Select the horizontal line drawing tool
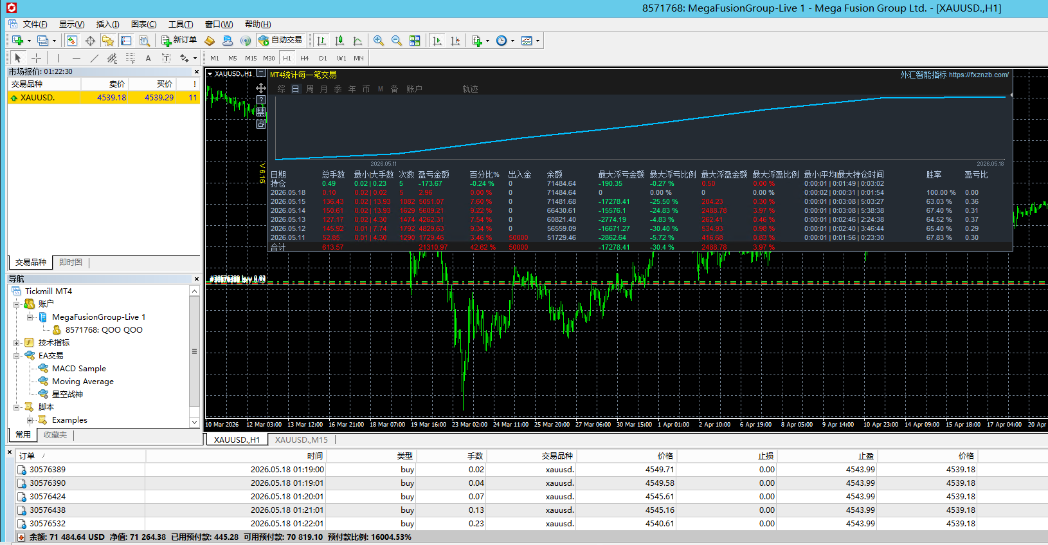 click(x=76, y=58)
